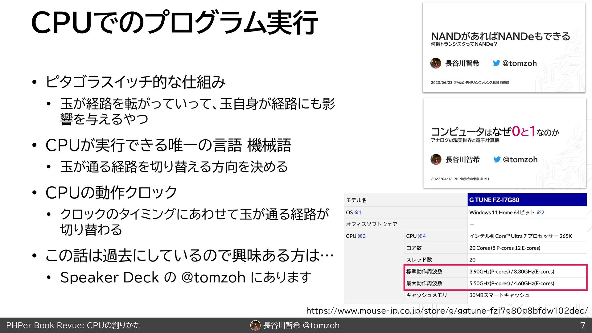Click the 標準動作周波数 row label
Image resolution: width=592 pixels, height=333 pixels.
click(424, 272)
